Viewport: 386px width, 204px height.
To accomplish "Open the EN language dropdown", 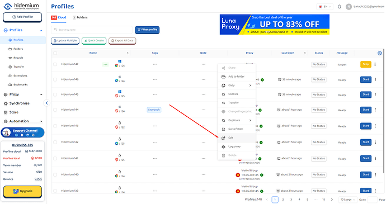I will [324, 7].
